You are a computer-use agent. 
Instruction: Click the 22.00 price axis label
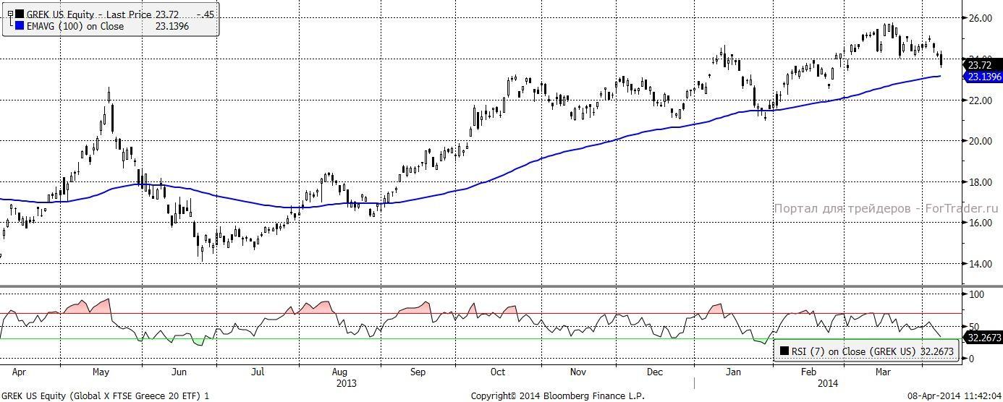pos(980,100)
